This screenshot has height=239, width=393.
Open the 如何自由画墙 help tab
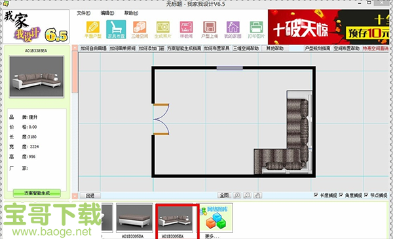(94, 48)
